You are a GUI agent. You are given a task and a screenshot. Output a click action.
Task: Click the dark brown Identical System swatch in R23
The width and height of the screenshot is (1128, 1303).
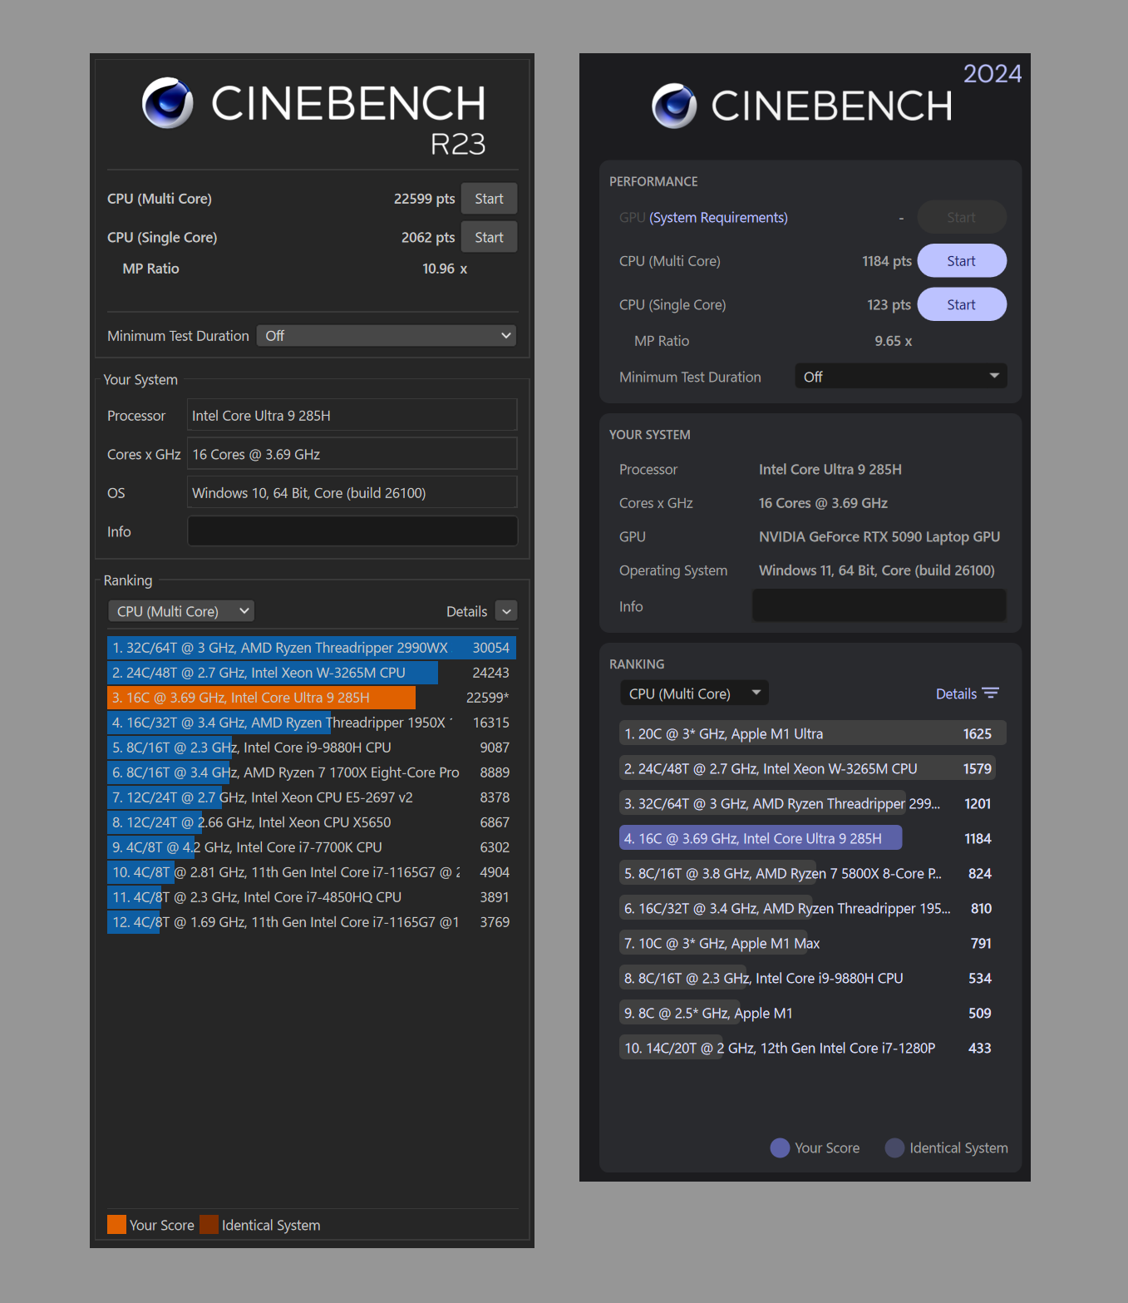[209, 1225]
